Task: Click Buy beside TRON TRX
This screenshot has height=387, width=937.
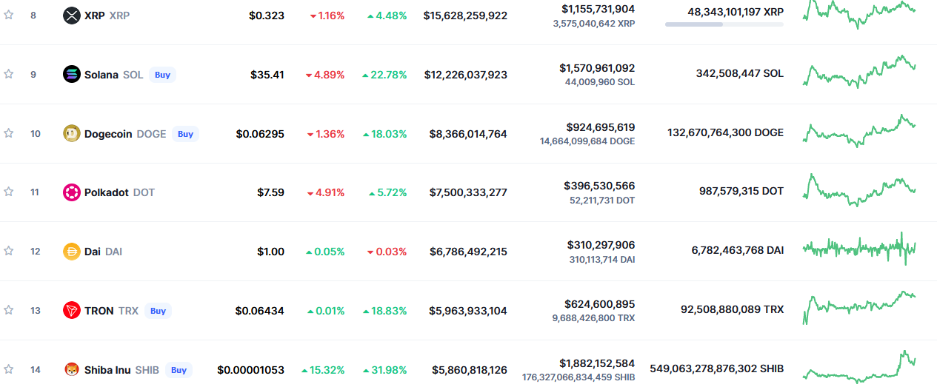Action: tap(158, 311)
